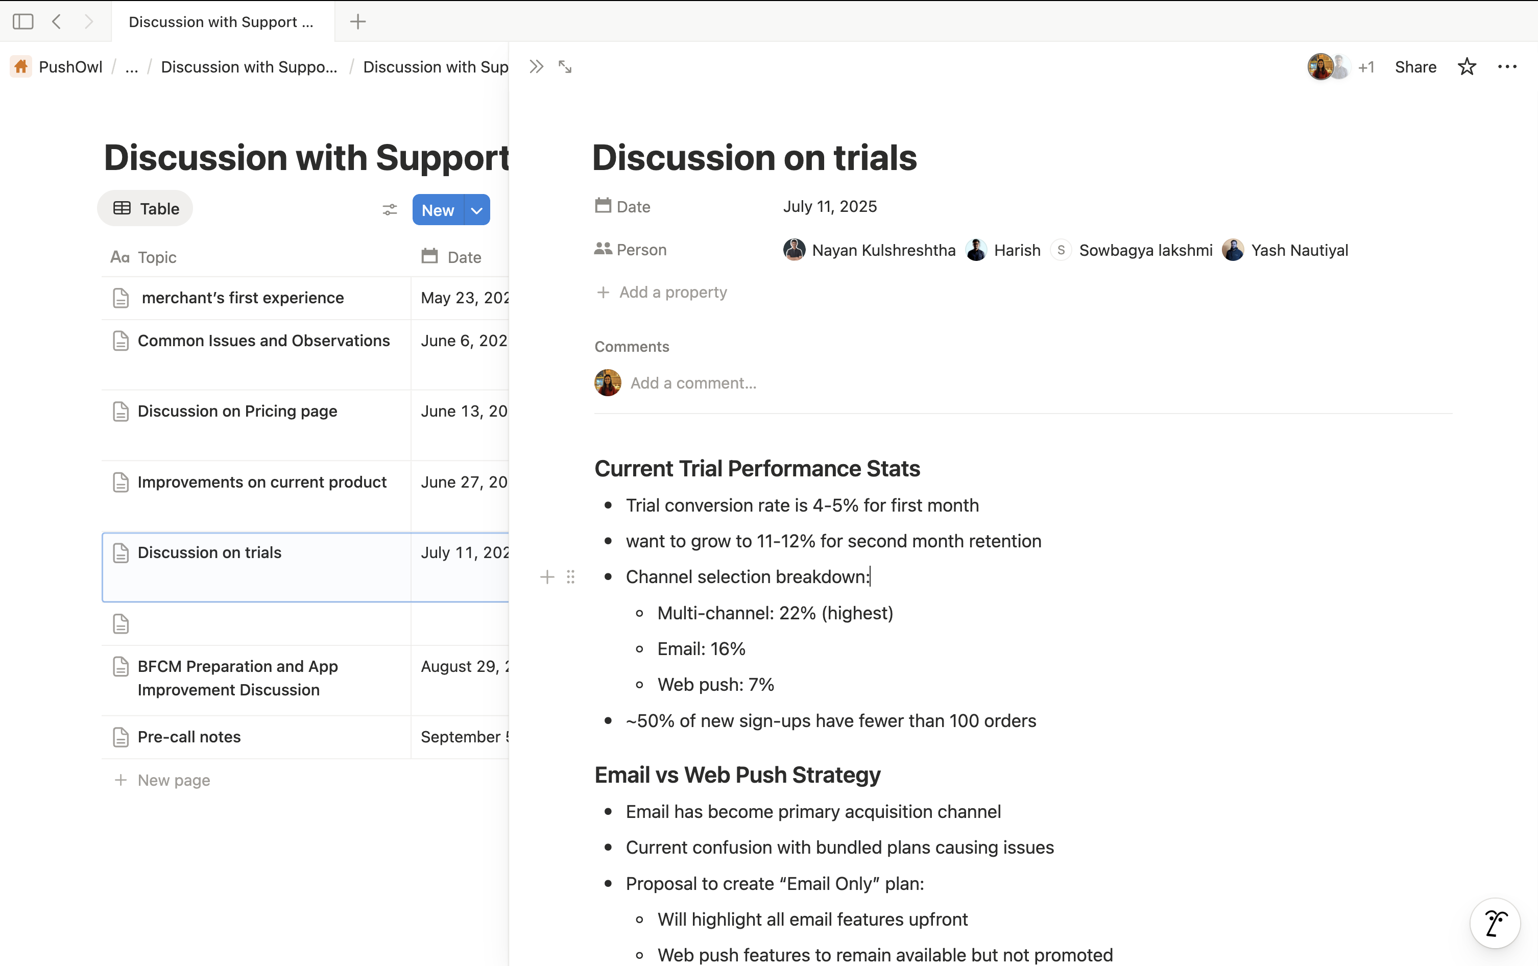Open the page options ellipsis menu

(1507, 66)
